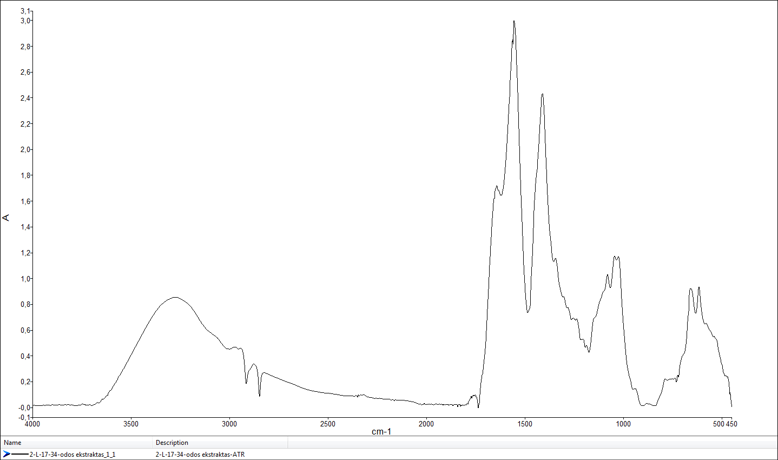Click the 3,0 tick label on y-axis

(x=25, y=21)
